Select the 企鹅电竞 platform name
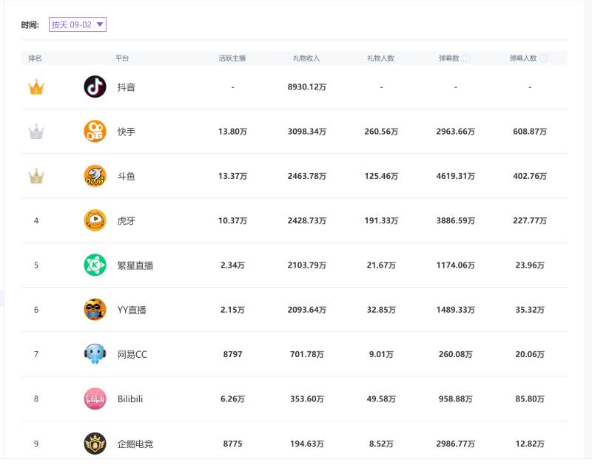Screen dimensions: 592x468 [x=135, y=444]
